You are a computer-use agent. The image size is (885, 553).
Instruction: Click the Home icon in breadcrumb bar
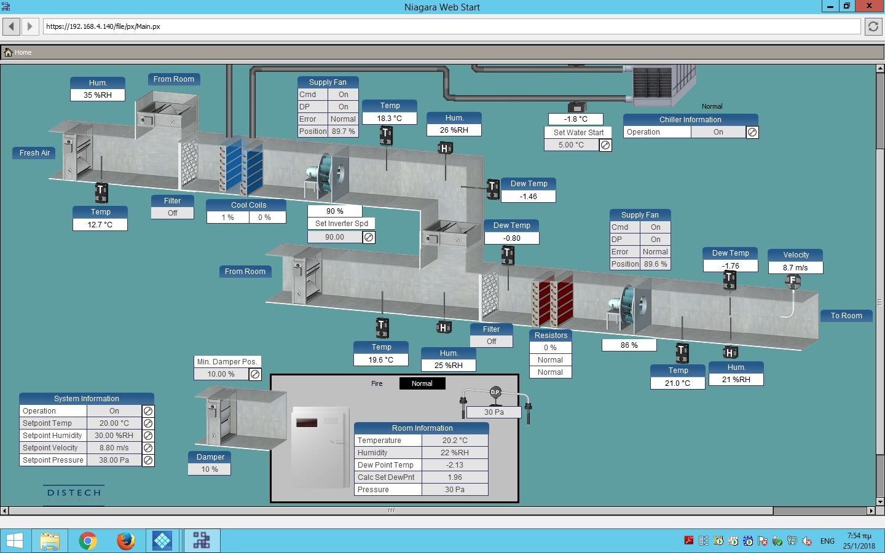tap(8, 52)
